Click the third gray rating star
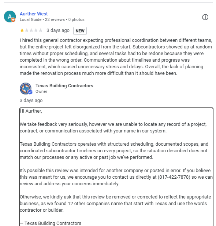216x226 pixels. tap(31, 30)
